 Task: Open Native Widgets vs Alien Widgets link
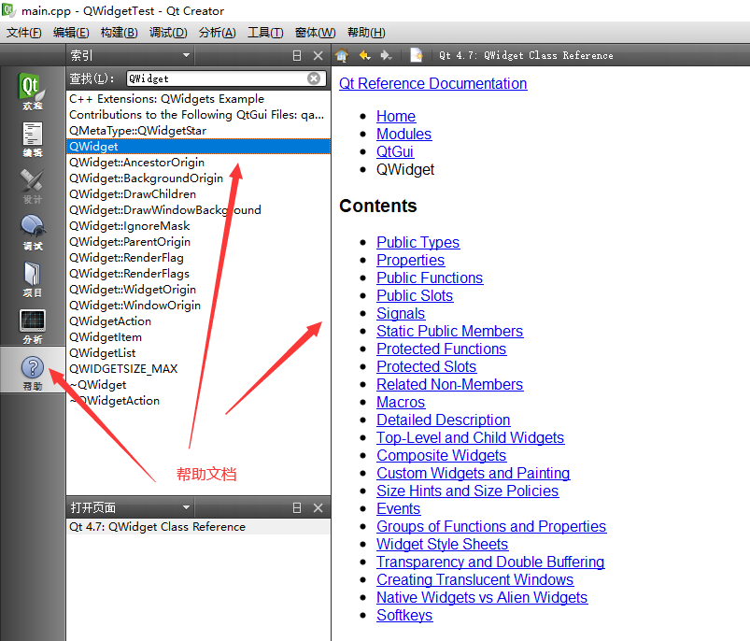(482, 597)
